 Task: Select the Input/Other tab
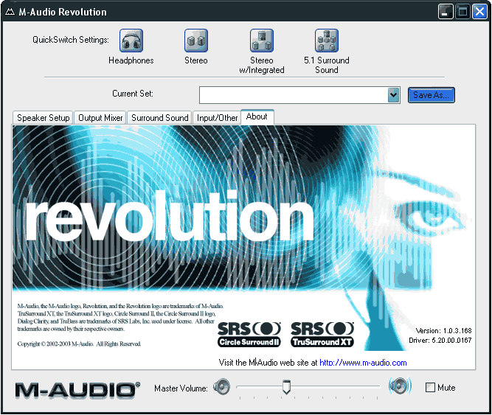point(217,118)
